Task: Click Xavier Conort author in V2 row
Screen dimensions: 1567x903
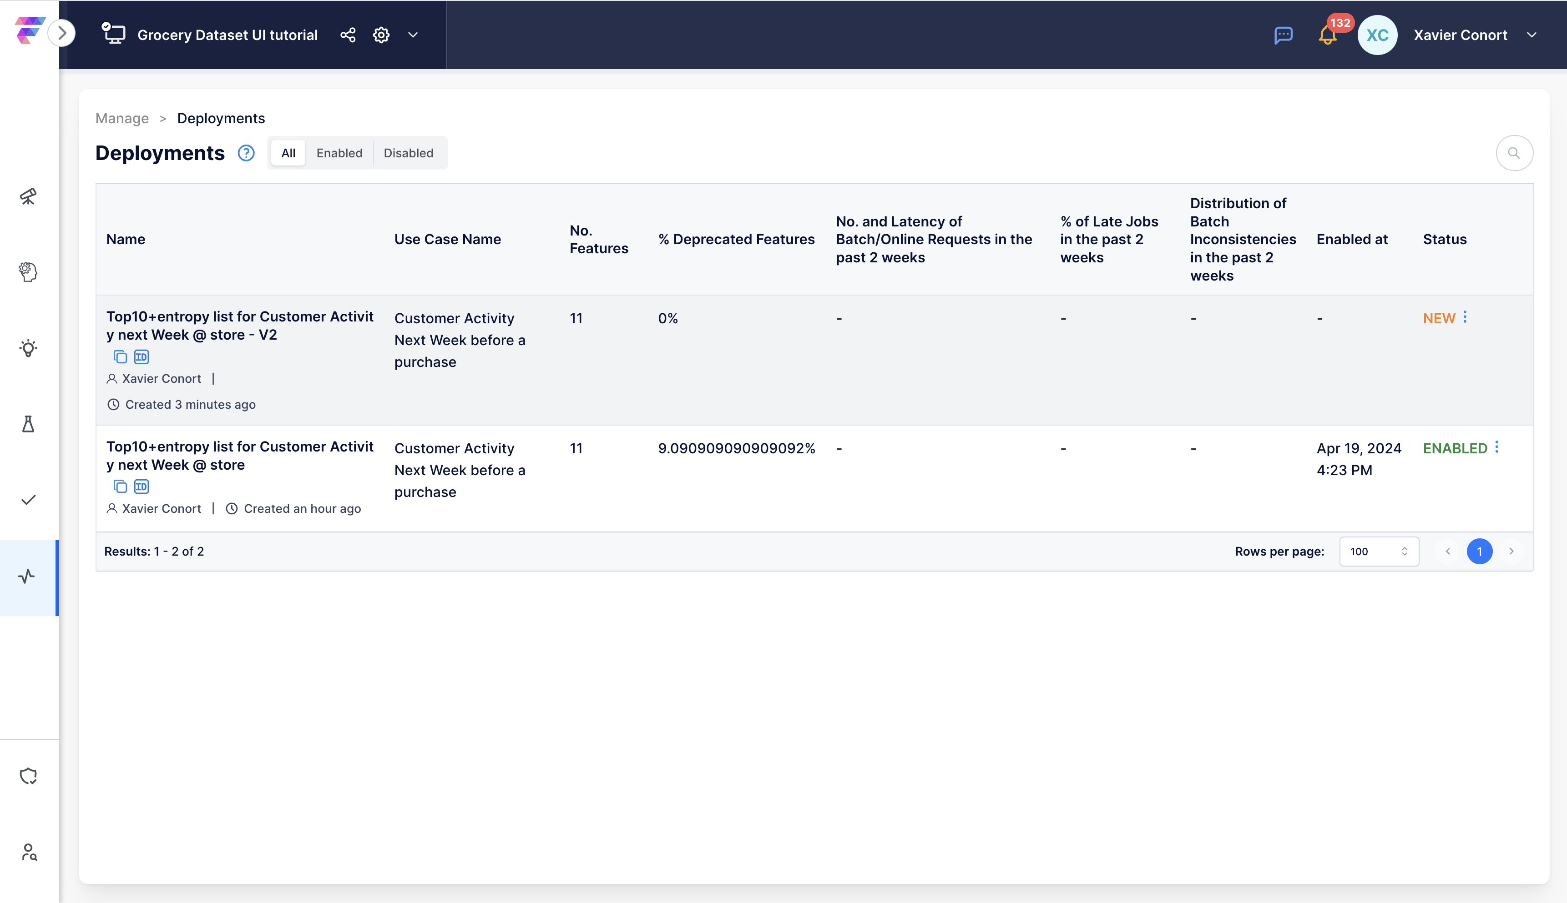Action: point(162,378)
